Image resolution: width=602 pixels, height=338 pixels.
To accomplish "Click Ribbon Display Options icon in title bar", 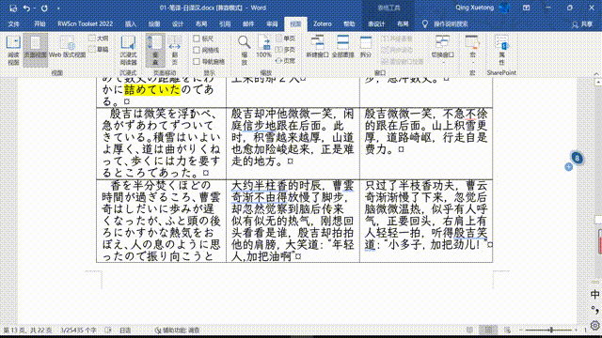I will (x=527, y=8).
